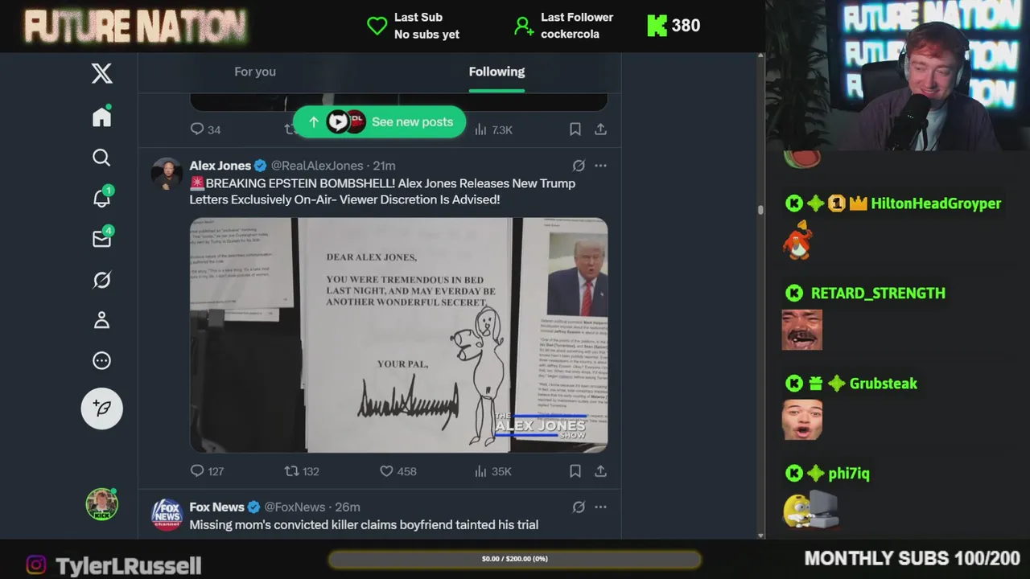Open more options on Fox News post

(x=600, y=507)
